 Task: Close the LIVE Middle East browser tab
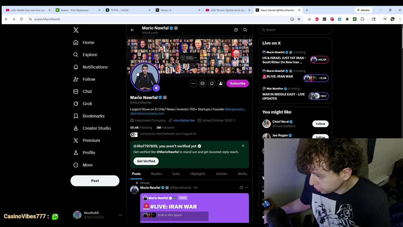point(49,10)
